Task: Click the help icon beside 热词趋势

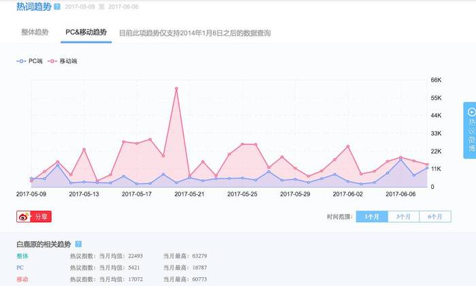Action: 57,7
